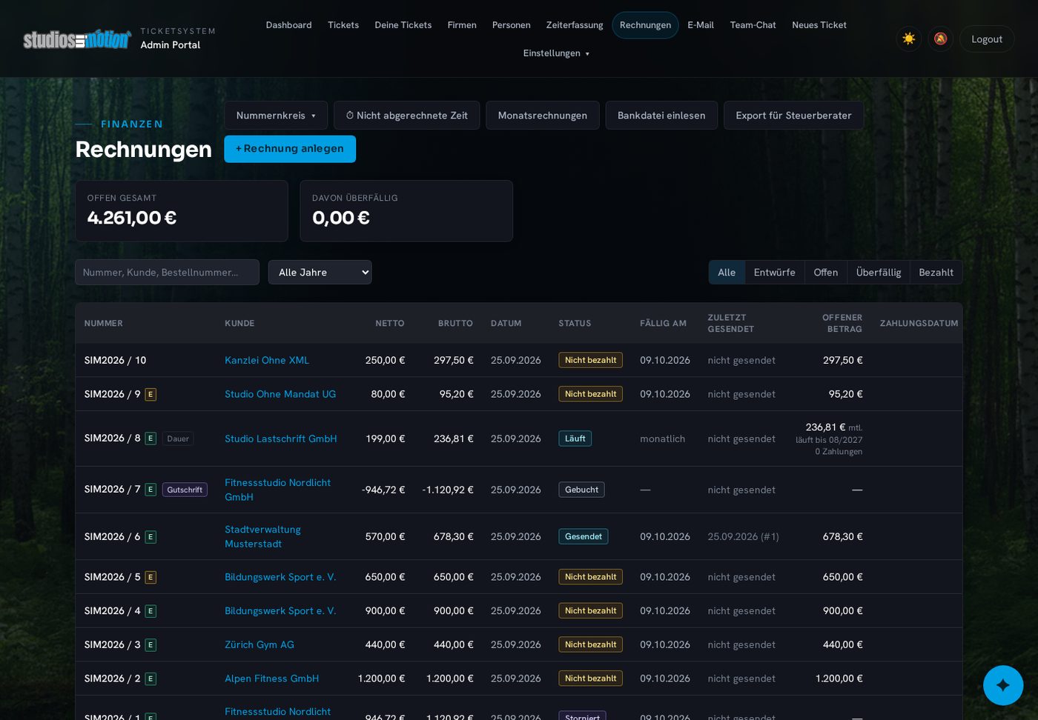The image size is (1038, 720).
Task: Show only Überfällig invoices
Action: [x=879, y=273]
